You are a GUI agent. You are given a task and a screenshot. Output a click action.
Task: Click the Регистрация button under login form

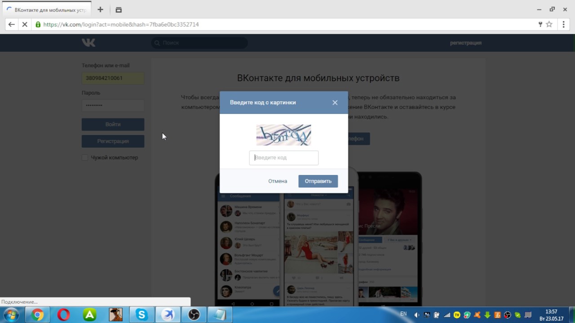[113, 141]
